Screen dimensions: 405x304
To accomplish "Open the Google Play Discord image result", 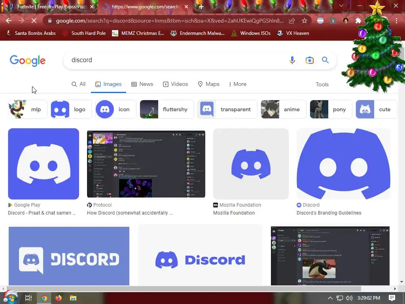I will pos(44,164).
